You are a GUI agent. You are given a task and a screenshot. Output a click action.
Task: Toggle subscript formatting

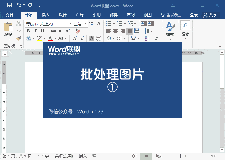pos(61,31)
